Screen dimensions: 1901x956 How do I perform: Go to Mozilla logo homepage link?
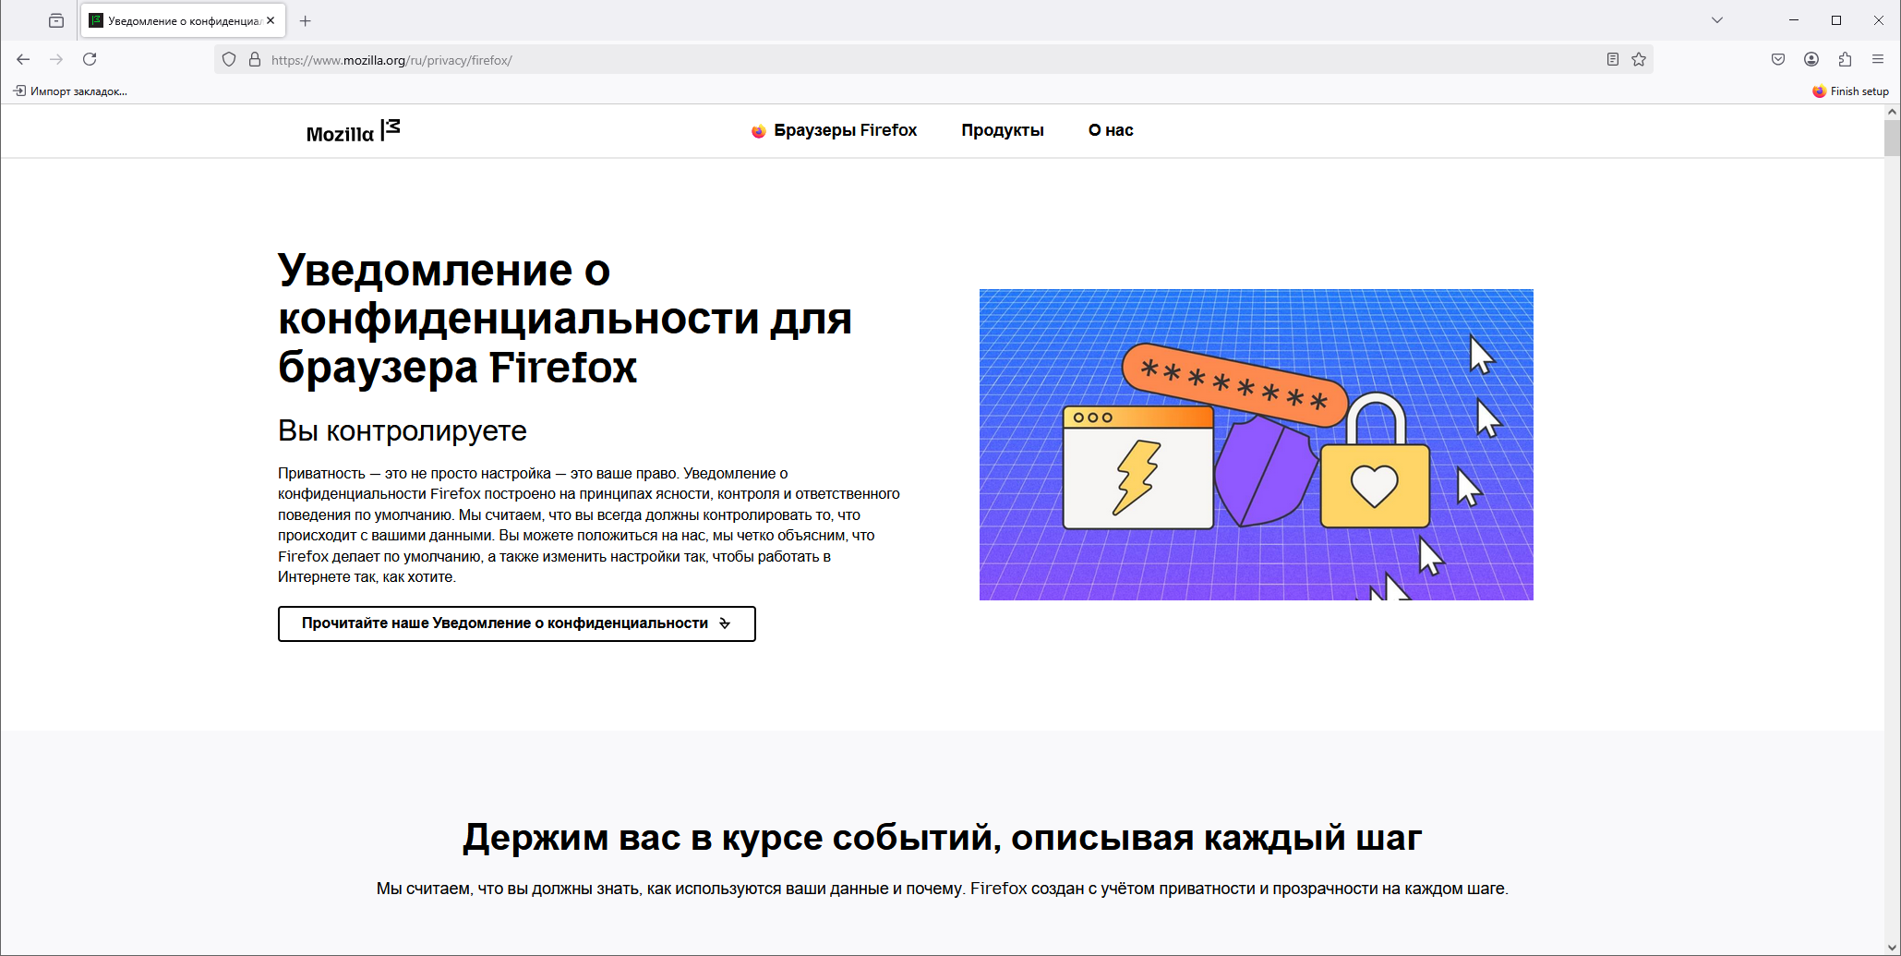(354, 132)
